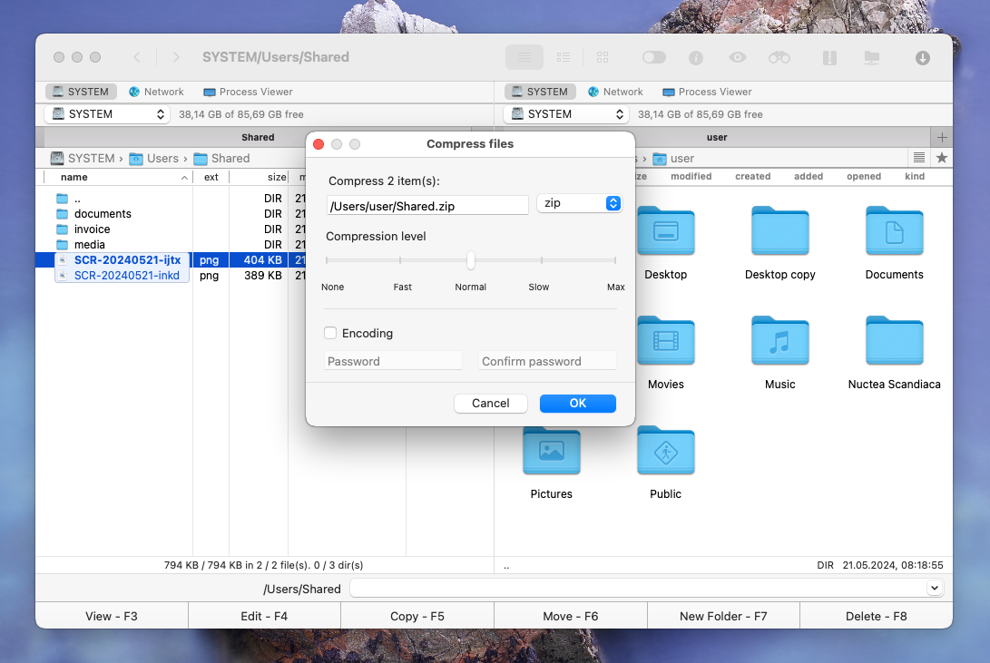The height and width of the screenshot is (663, 990).
Task: Switch to the Process Viewer tab
Action: coord(247,91)
